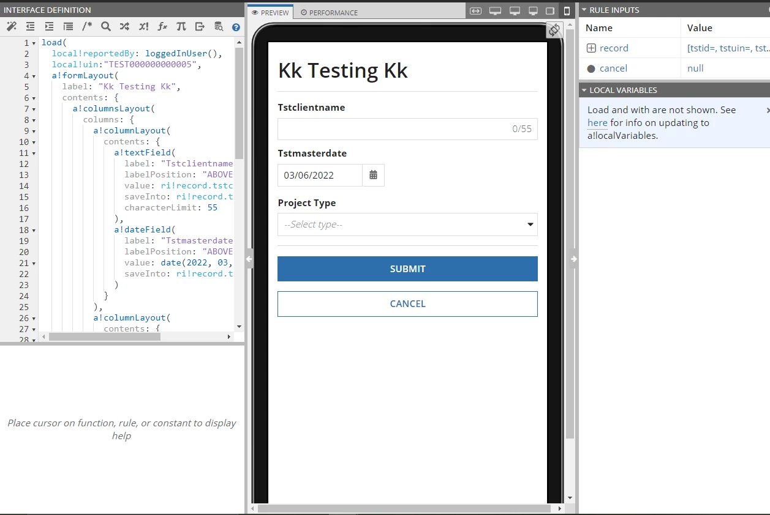This screenshot has width=770, height=515.
Task: Click the cancel rule input name
Action: (x=613, y=69)
